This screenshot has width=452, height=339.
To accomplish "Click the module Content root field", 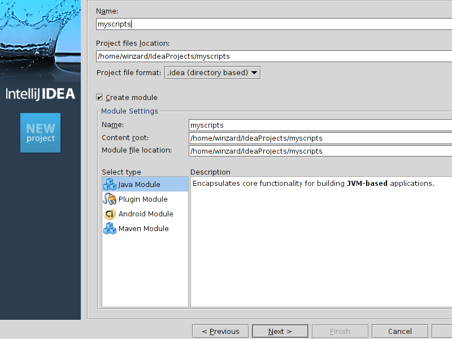I will (320, 138).
